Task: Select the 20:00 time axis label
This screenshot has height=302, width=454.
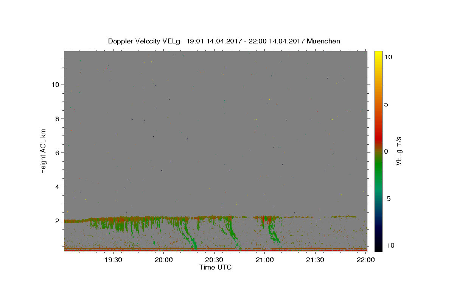Action: pos(163,260)
